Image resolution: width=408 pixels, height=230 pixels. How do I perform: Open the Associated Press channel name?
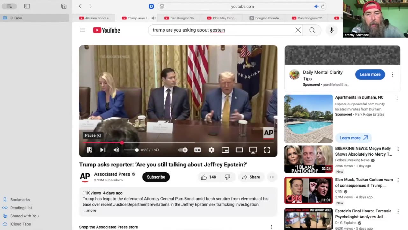112,174
